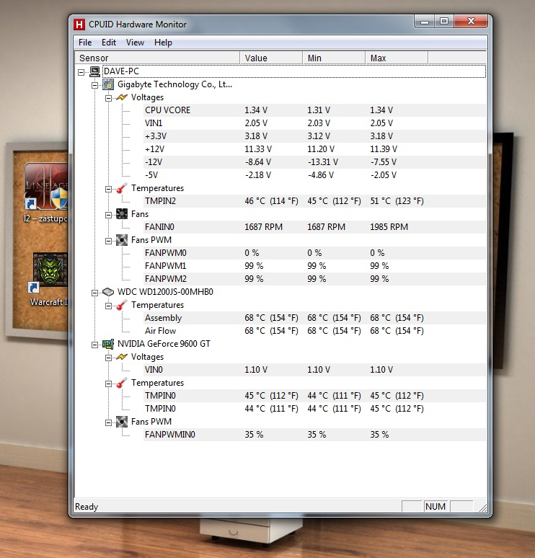Open the Edit menu

tap(109, 43)
